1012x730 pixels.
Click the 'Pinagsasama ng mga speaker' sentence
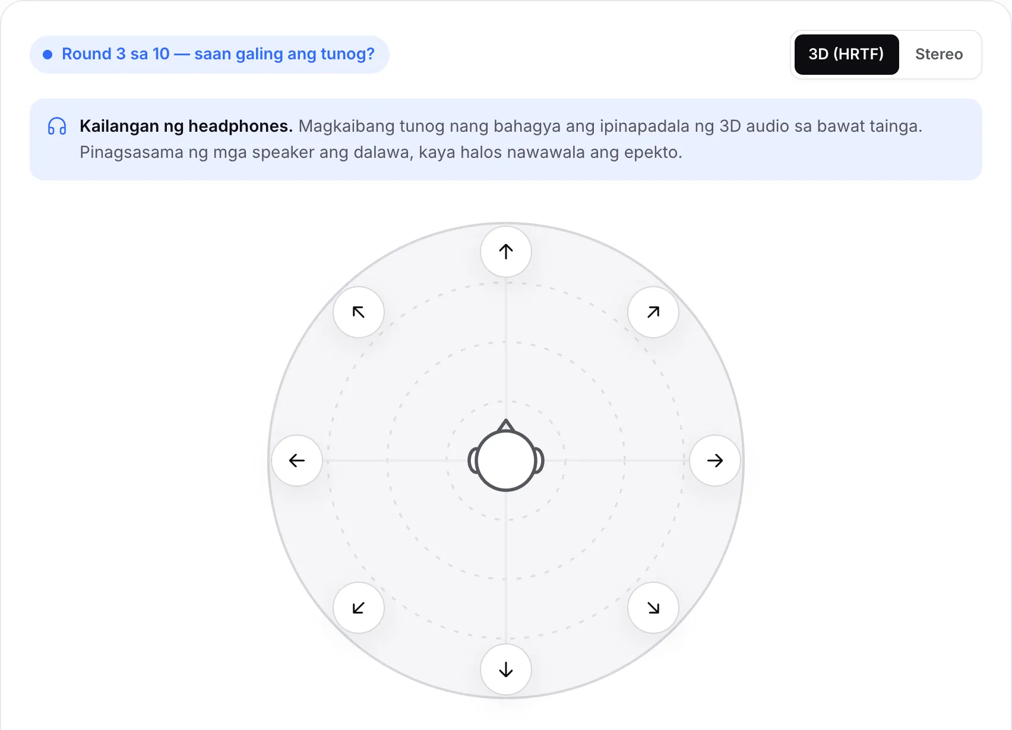381,153
